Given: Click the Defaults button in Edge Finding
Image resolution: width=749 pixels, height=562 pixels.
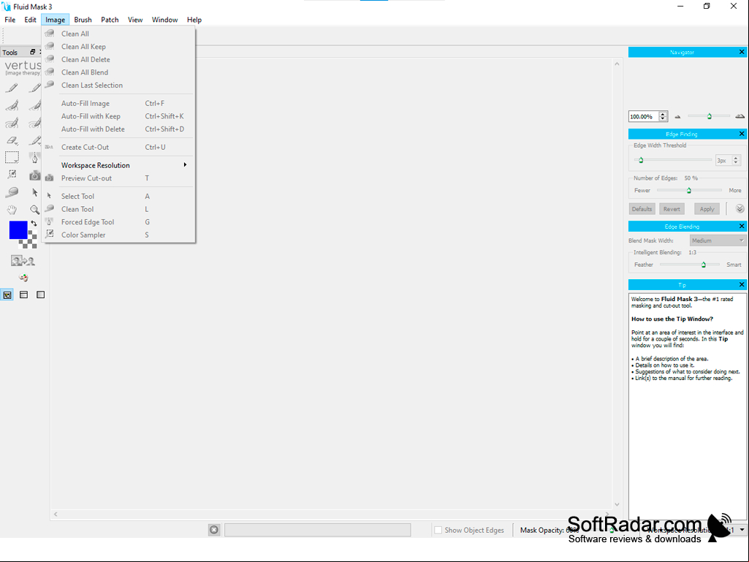Looking at the screenshot, I should tap(642, 209).
